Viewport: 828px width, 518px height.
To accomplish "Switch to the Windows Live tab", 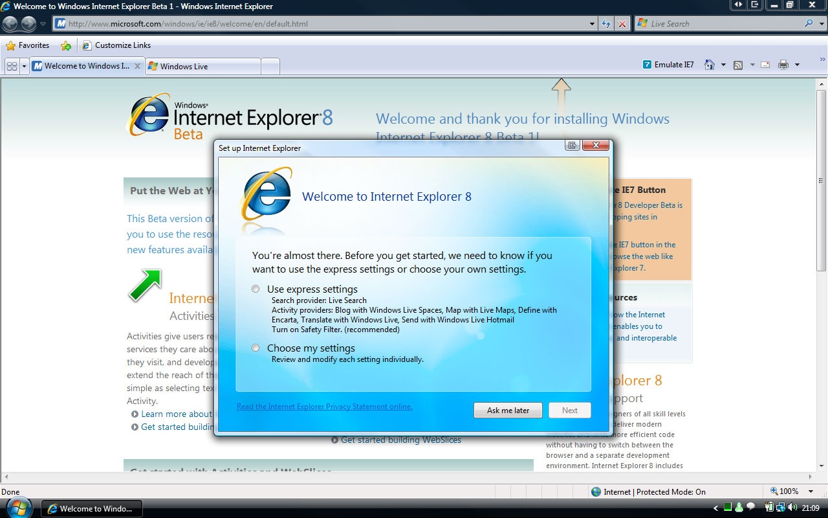I will click(x=202, y=66).
